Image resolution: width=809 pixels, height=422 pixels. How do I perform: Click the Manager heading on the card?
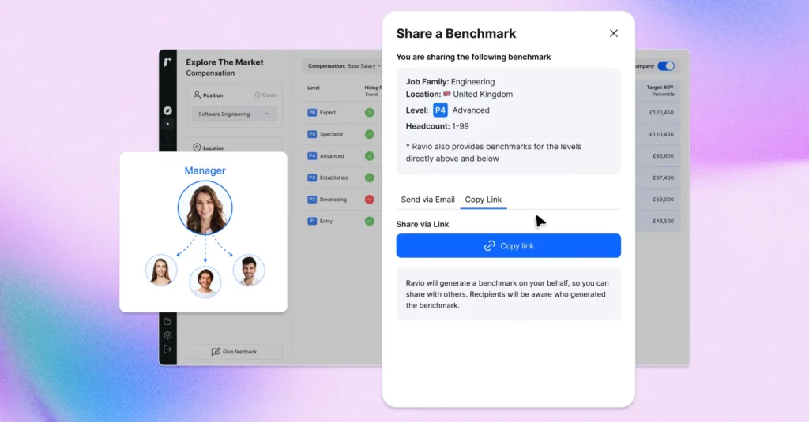(x=205, y=170)
